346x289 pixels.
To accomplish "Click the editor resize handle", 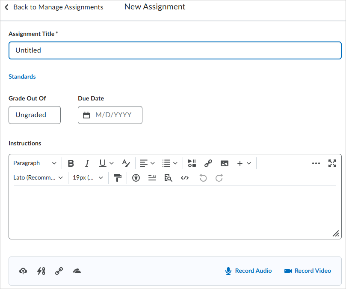I will coord(336,233).
